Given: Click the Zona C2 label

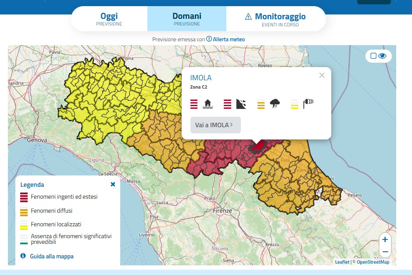Looking at the screenshot, I should [x=199, y=87].
